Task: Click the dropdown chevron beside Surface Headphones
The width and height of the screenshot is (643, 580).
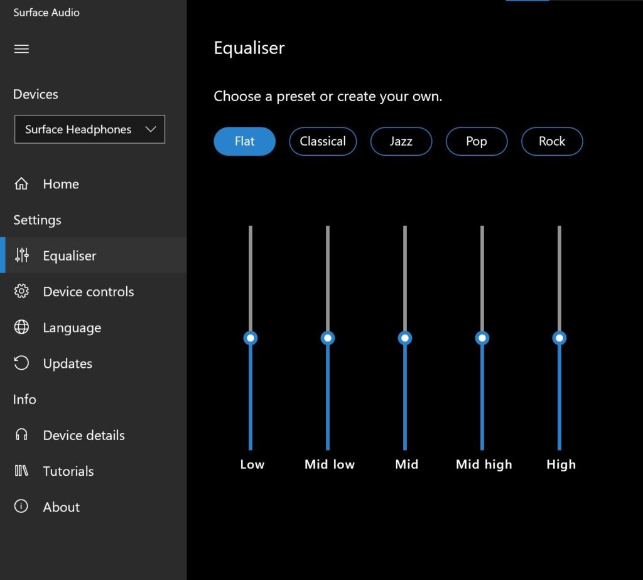Action: [151, 129]
